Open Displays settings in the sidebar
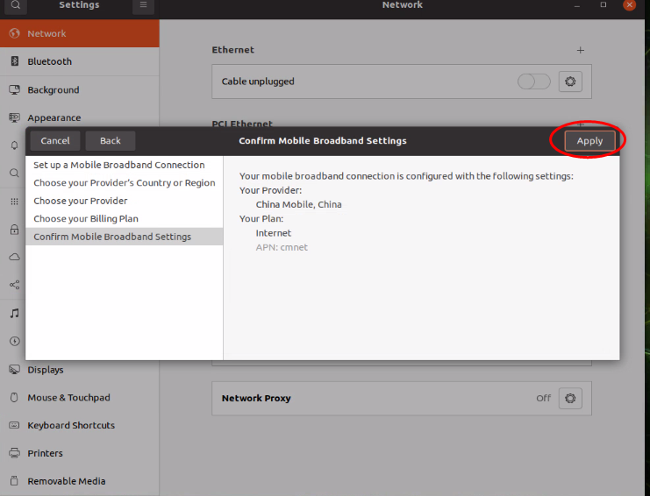 click(80, 369)
